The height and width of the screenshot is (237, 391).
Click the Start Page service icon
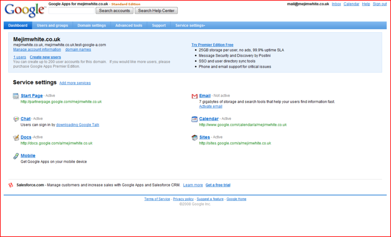[16, 96]
